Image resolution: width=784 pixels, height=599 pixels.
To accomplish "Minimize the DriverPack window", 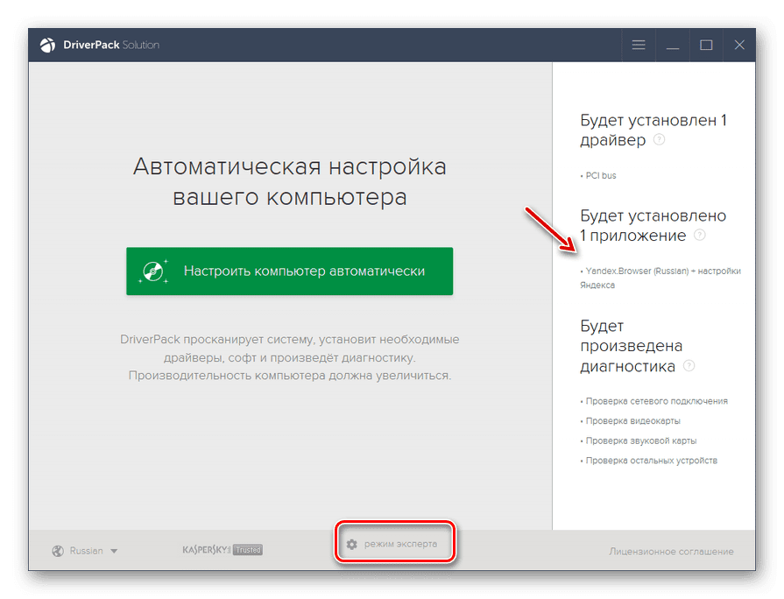I will (x=673, y=48).
